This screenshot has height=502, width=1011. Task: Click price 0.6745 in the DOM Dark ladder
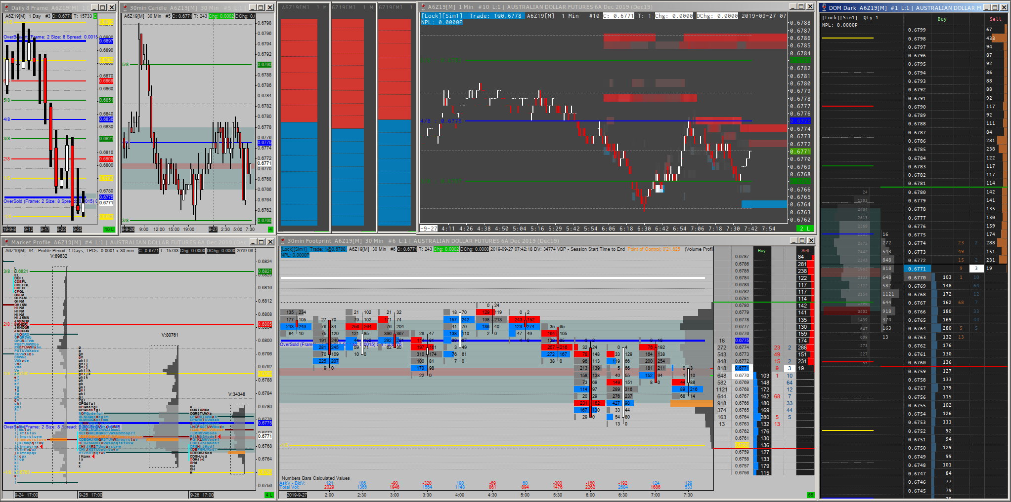coord(917,491)
